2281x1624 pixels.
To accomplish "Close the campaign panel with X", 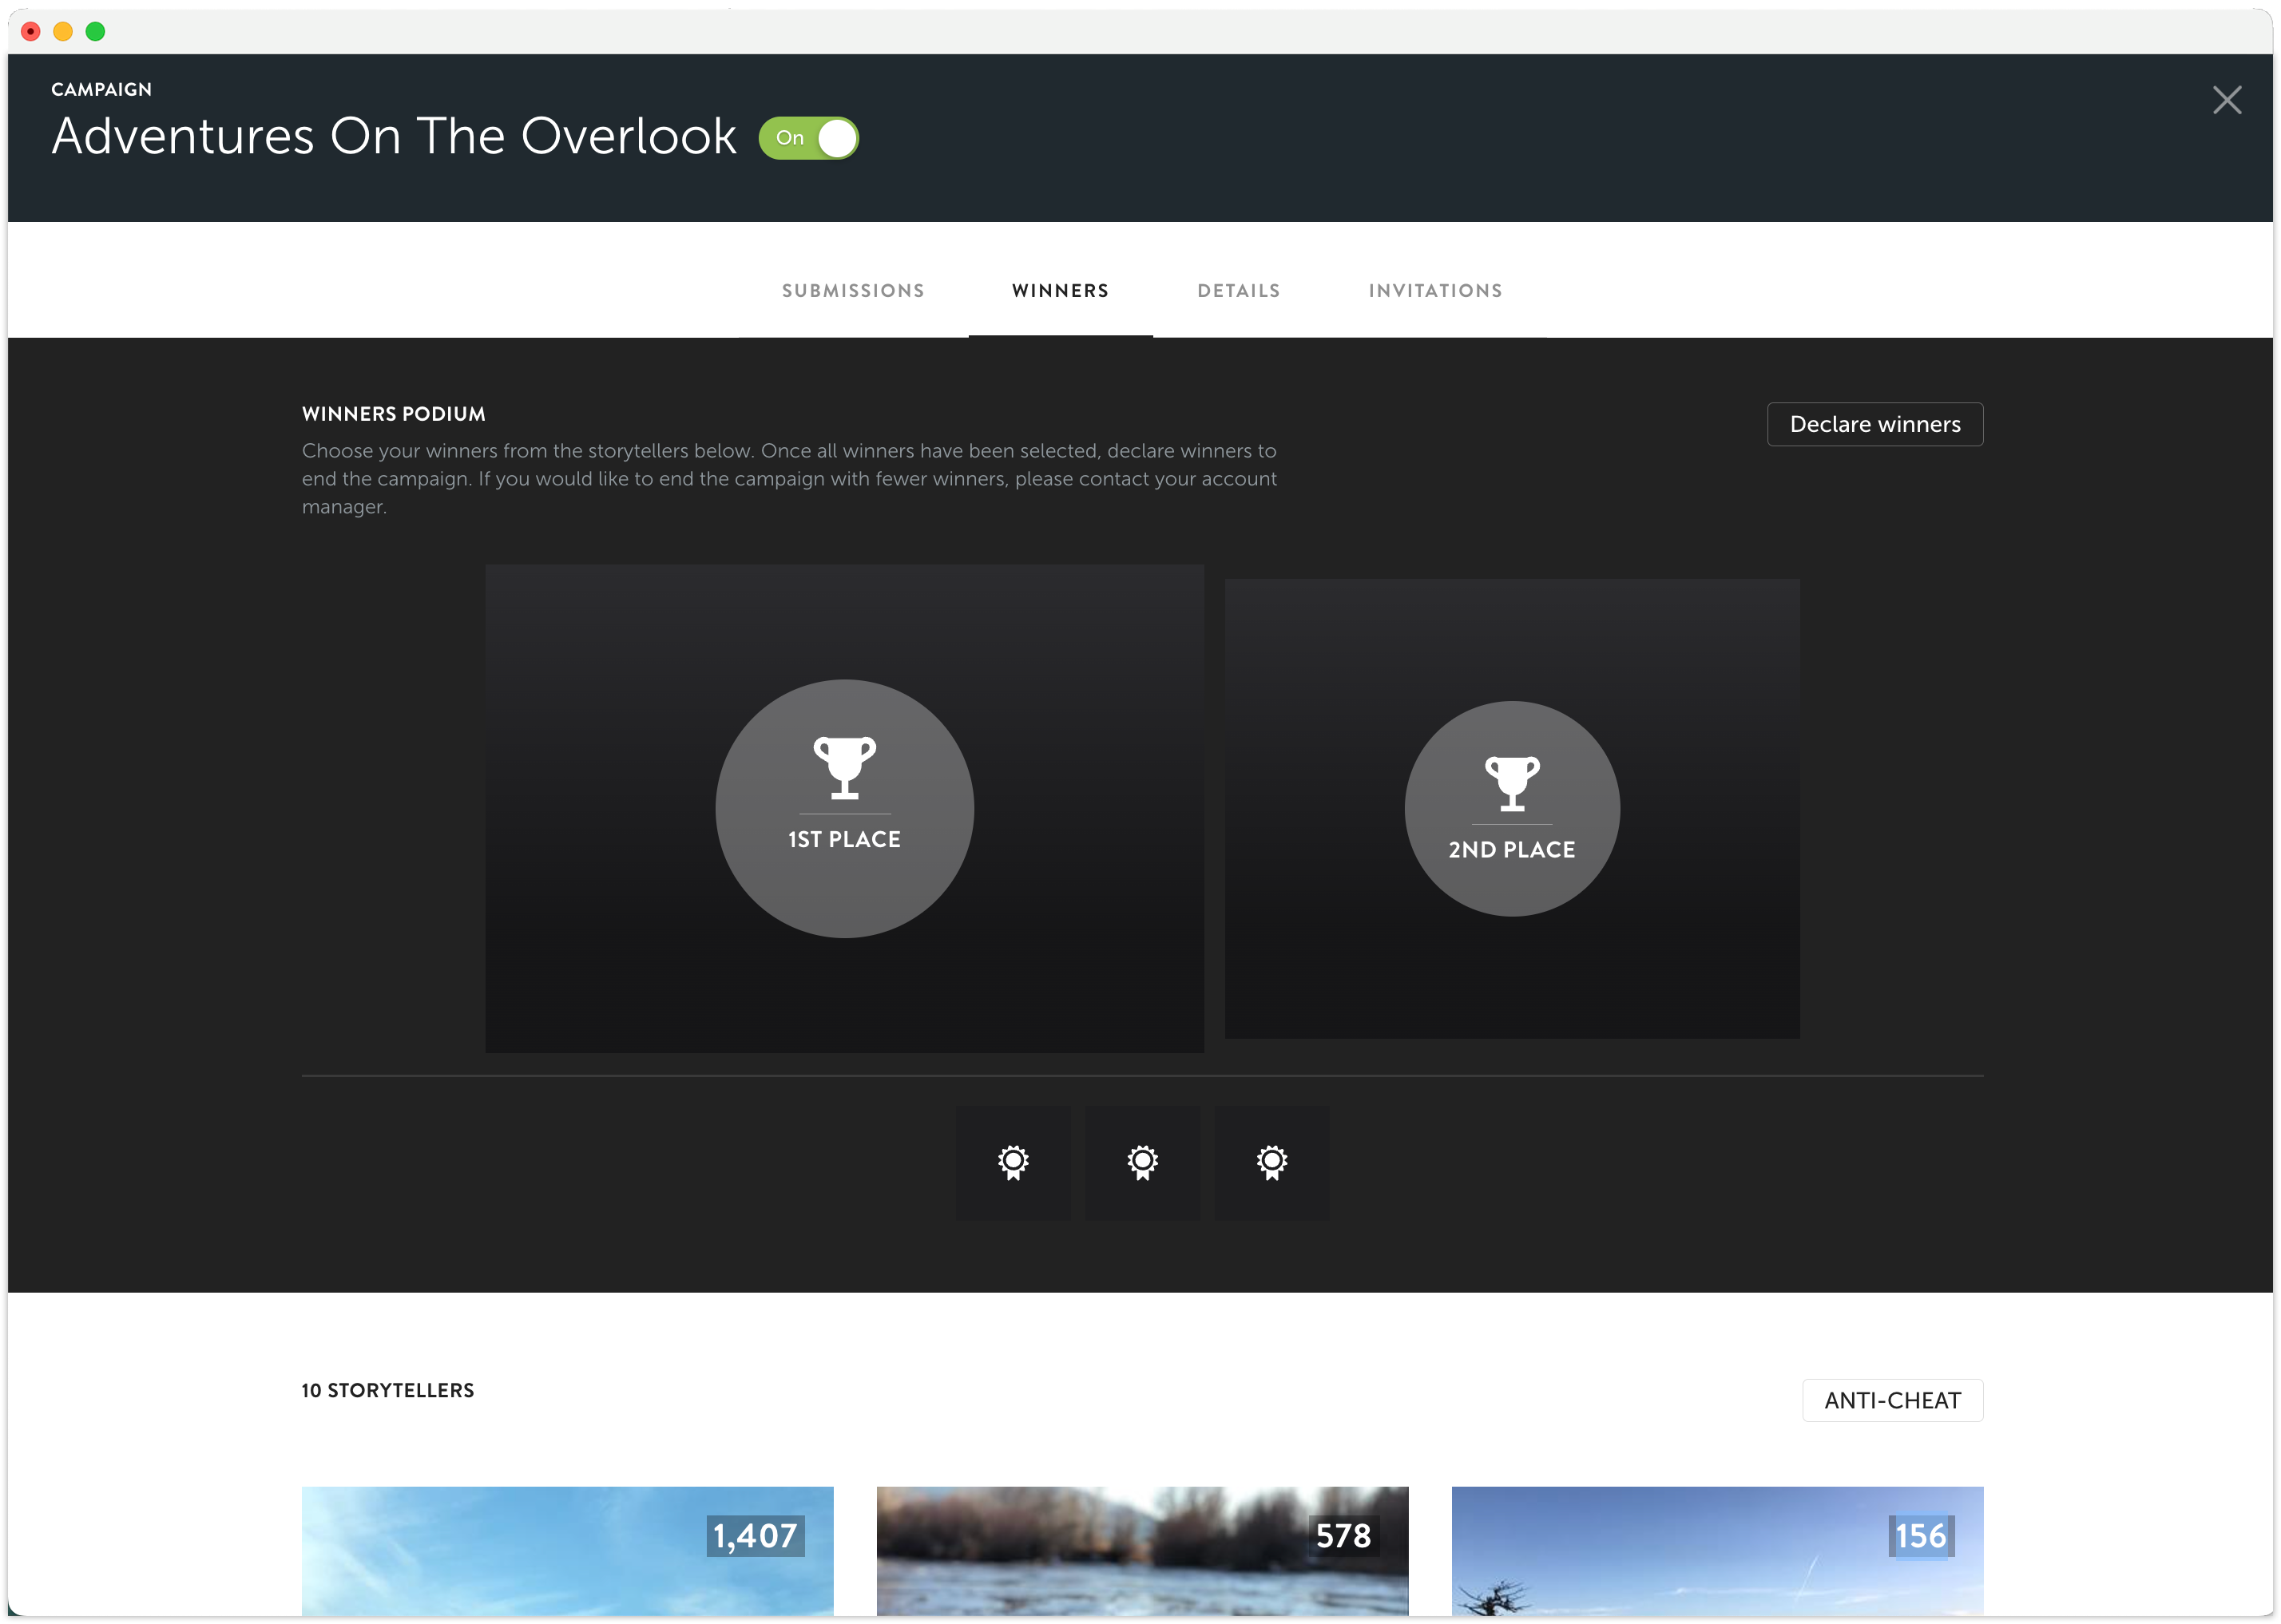I will pyautogui.click(x=2226, y=100).
